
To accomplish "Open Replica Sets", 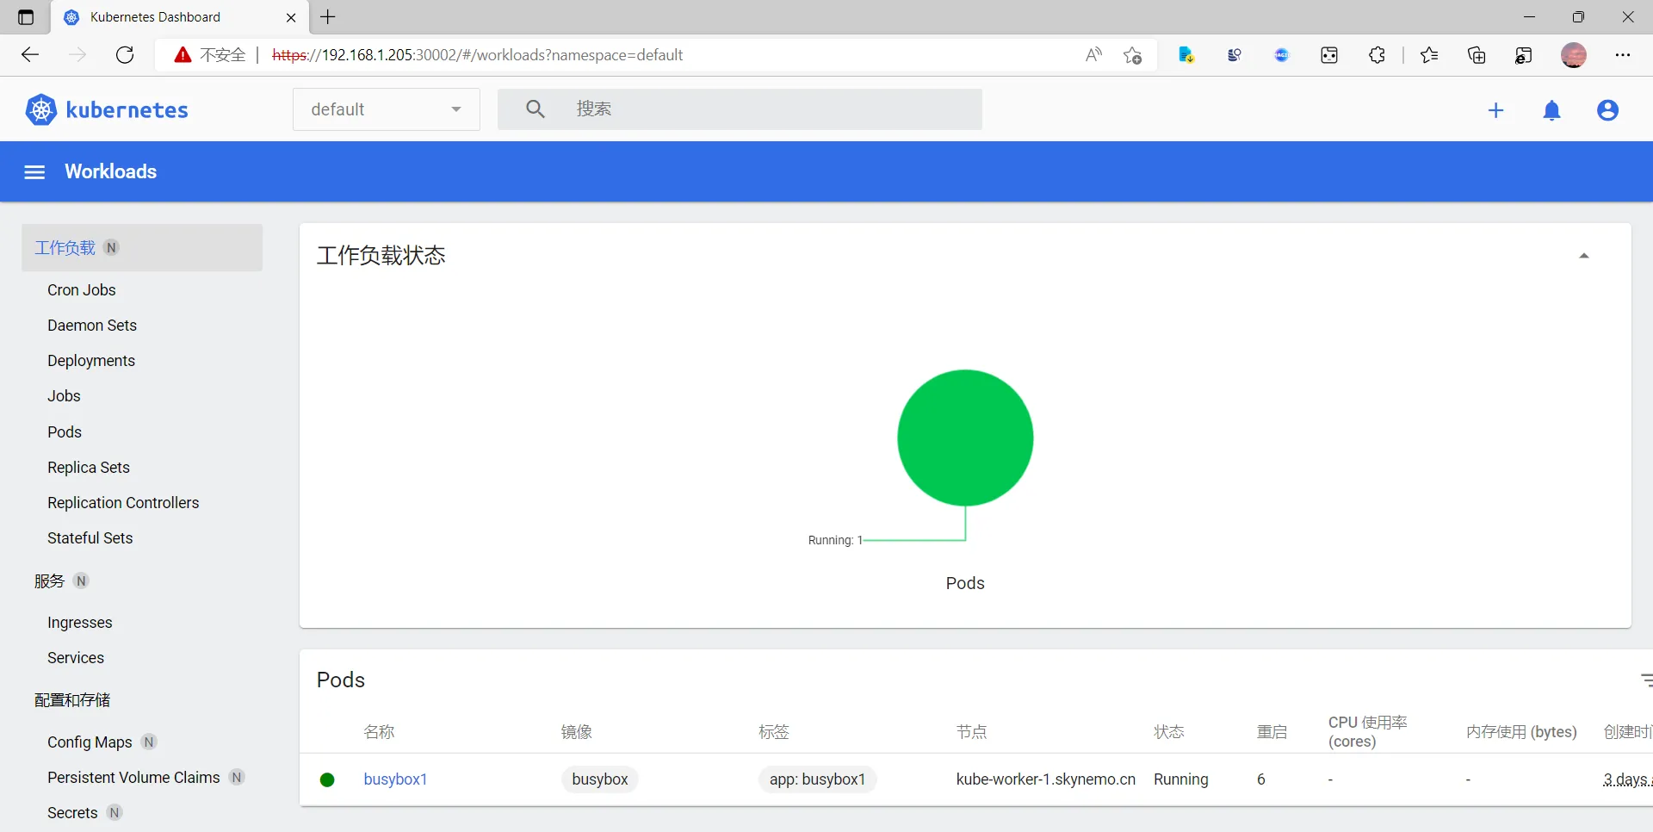I will click(x=89, y=468).
